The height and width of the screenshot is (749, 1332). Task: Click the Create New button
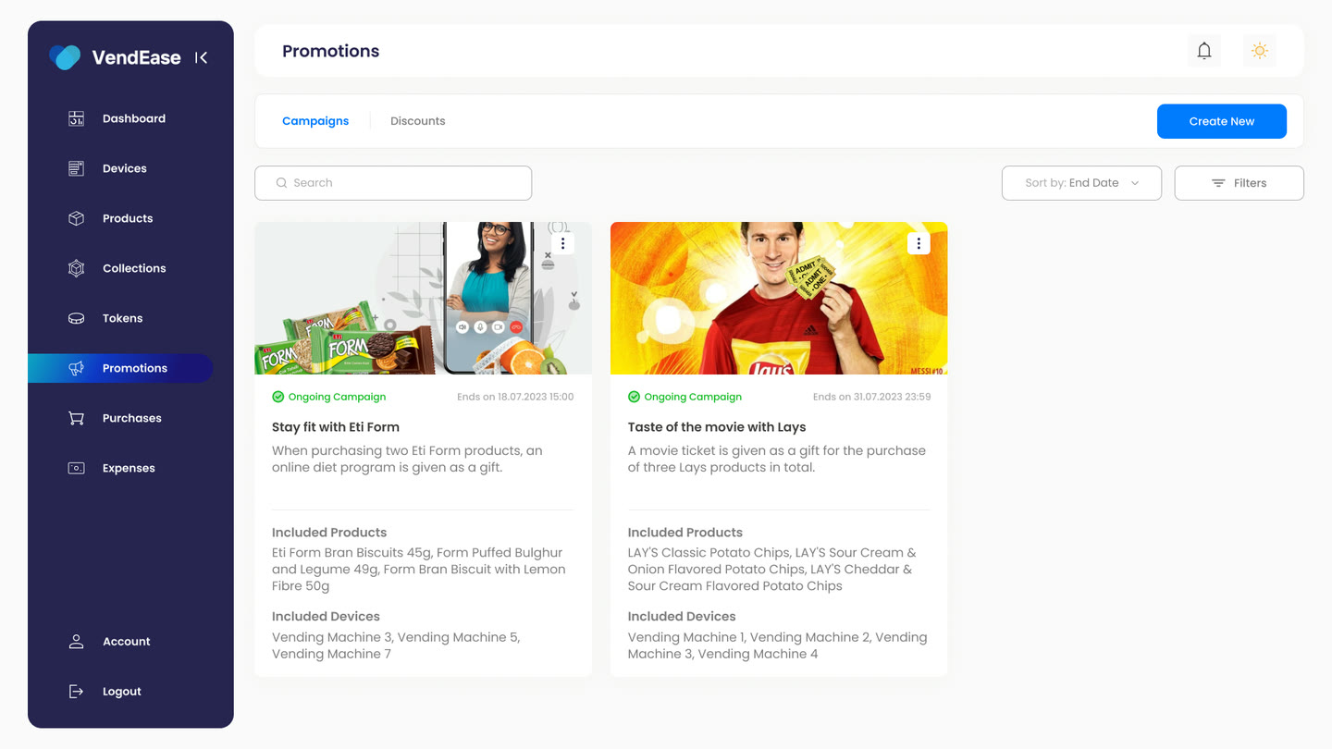[1222, 121]
